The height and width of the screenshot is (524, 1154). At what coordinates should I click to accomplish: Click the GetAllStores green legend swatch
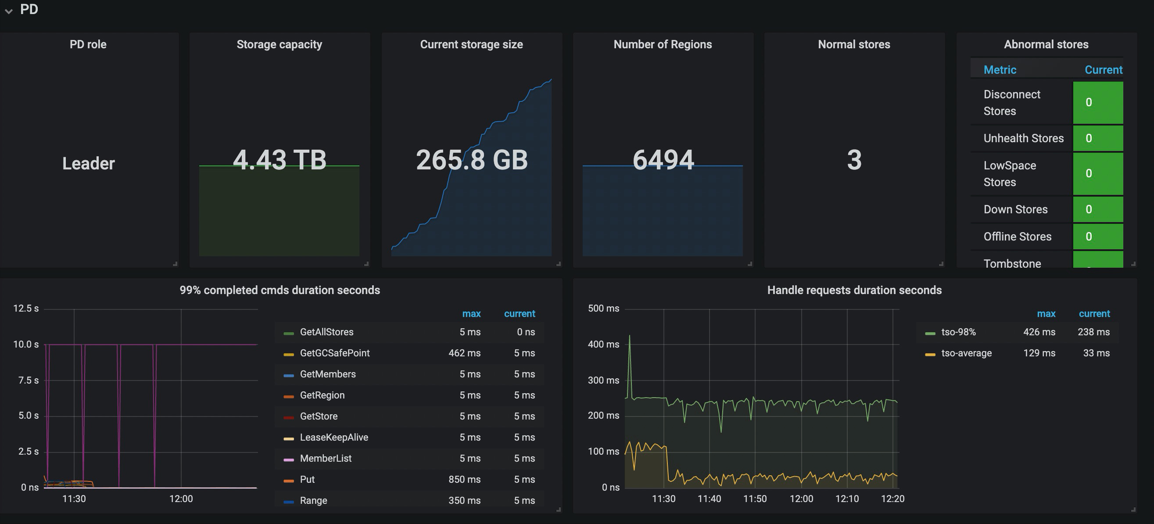(289, 333)
